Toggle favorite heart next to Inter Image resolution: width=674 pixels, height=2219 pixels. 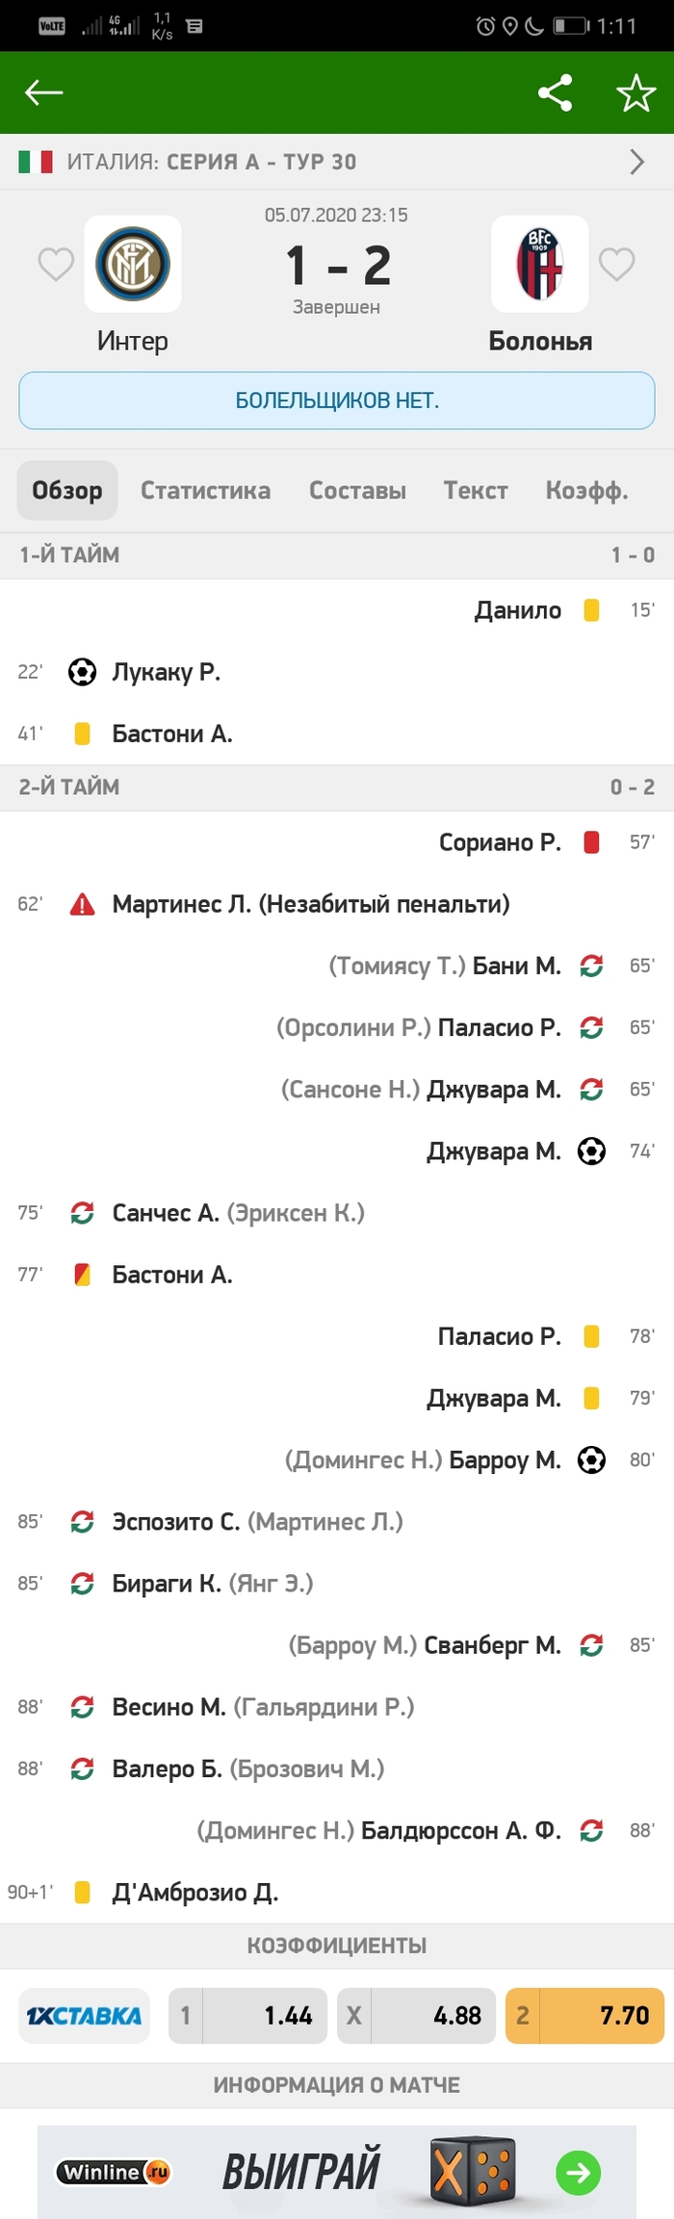[x=56, y=264]
